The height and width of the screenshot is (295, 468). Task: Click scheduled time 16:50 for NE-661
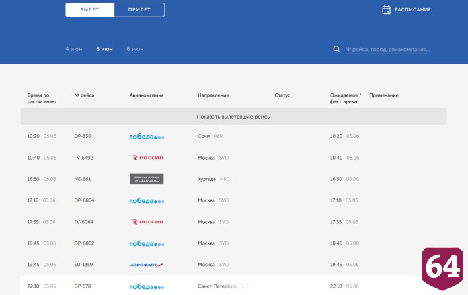(x=33, y=179)
